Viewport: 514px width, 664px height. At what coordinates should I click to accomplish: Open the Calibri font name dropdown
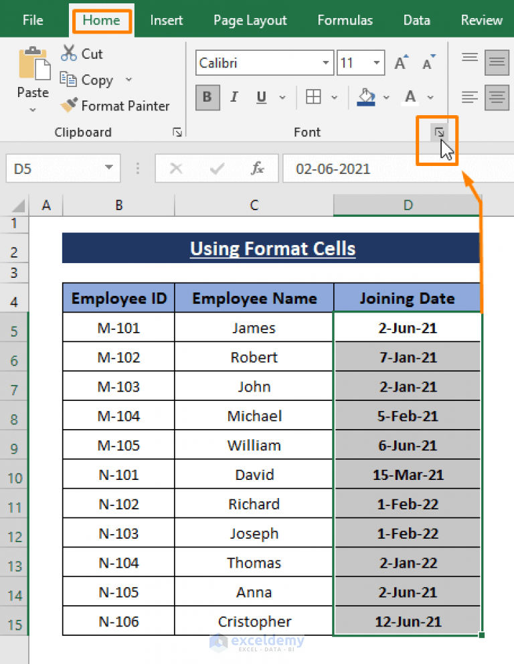click(x=326, y=62)
